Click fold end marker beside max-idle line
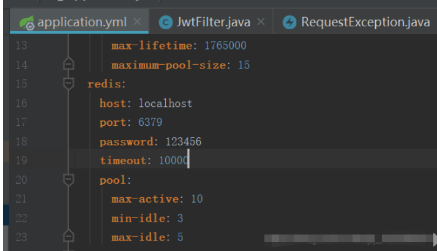The height and width of the screenshot is (251, 437). point(69,237)
